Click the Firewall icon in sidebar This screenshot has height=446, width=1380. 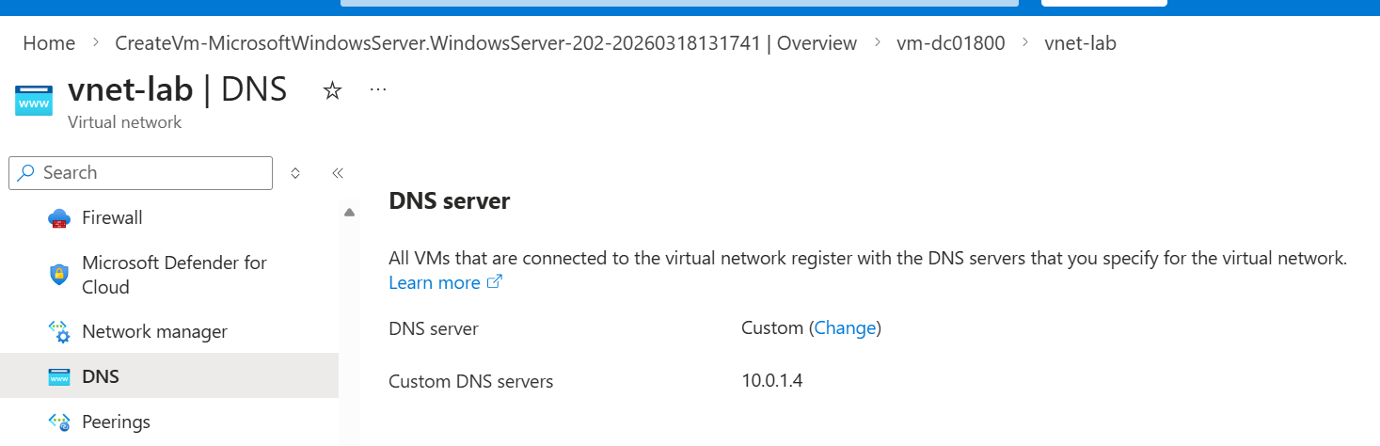[x=59, y=218]
